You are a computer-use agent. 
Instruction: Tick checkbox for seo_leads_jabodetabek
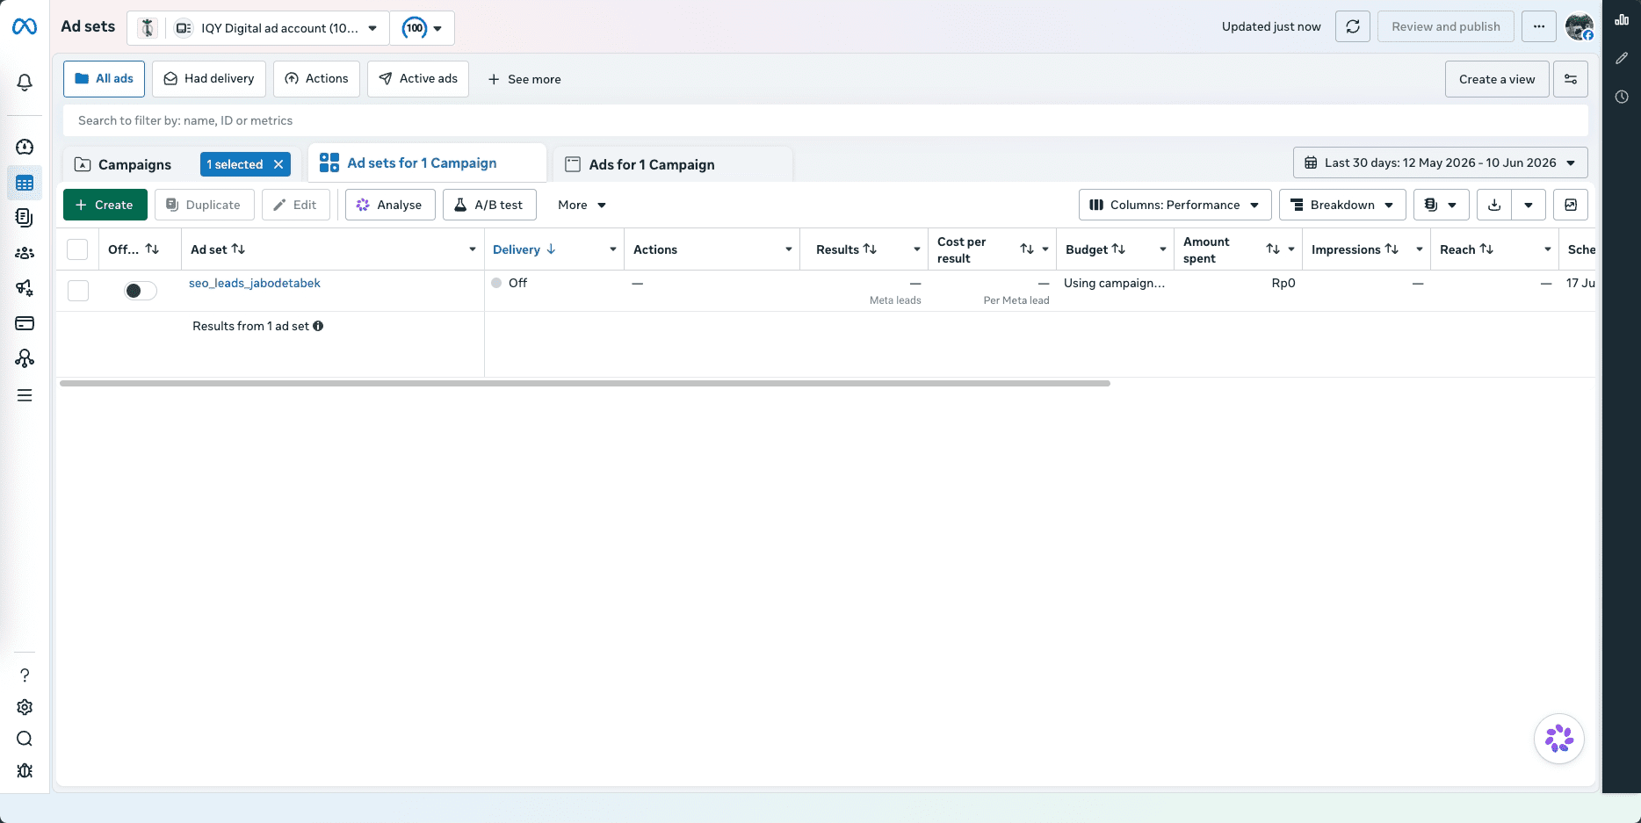click(78, 291)
